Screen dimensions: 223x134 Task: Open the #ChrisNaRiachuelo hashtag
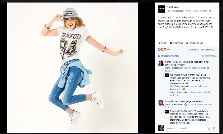[179, 27]
